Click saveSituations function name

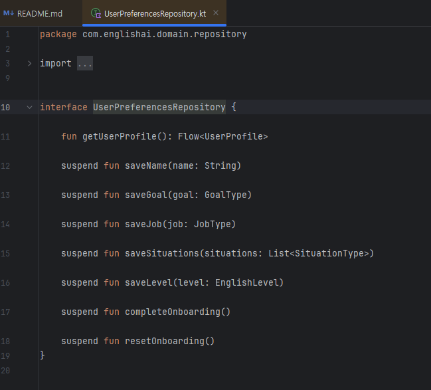(x=162, y=253)
